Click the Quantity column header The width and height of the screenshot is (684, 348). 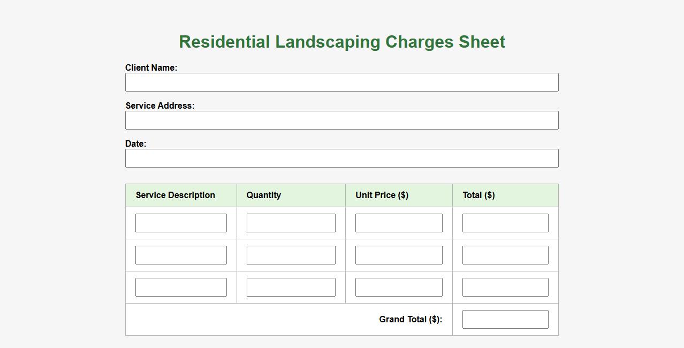264,195
